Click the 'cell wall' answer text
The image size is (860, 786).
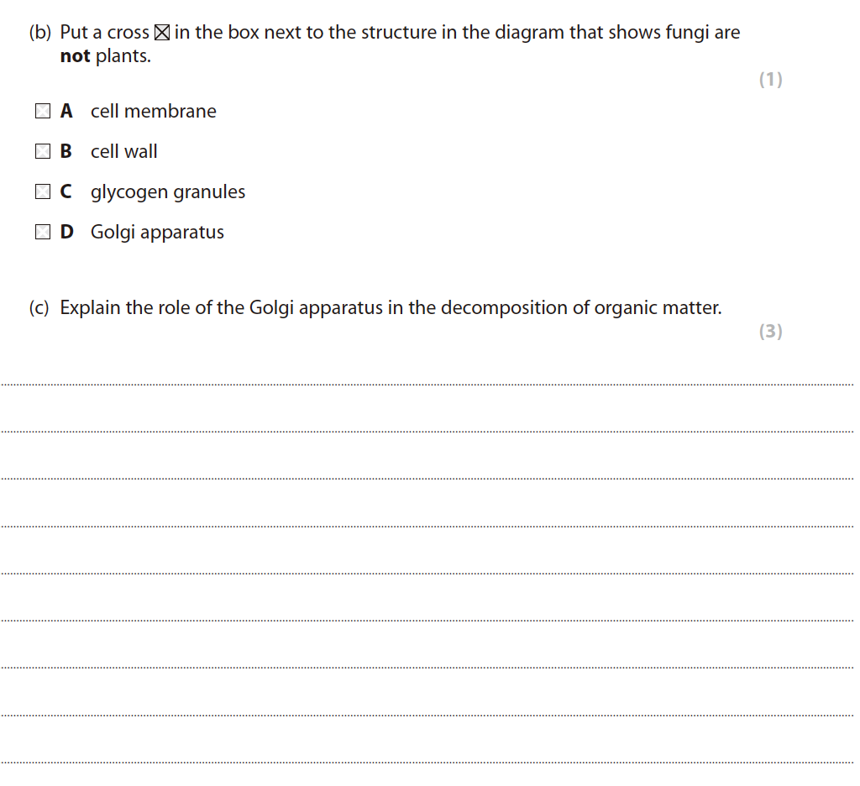(123, 151)
